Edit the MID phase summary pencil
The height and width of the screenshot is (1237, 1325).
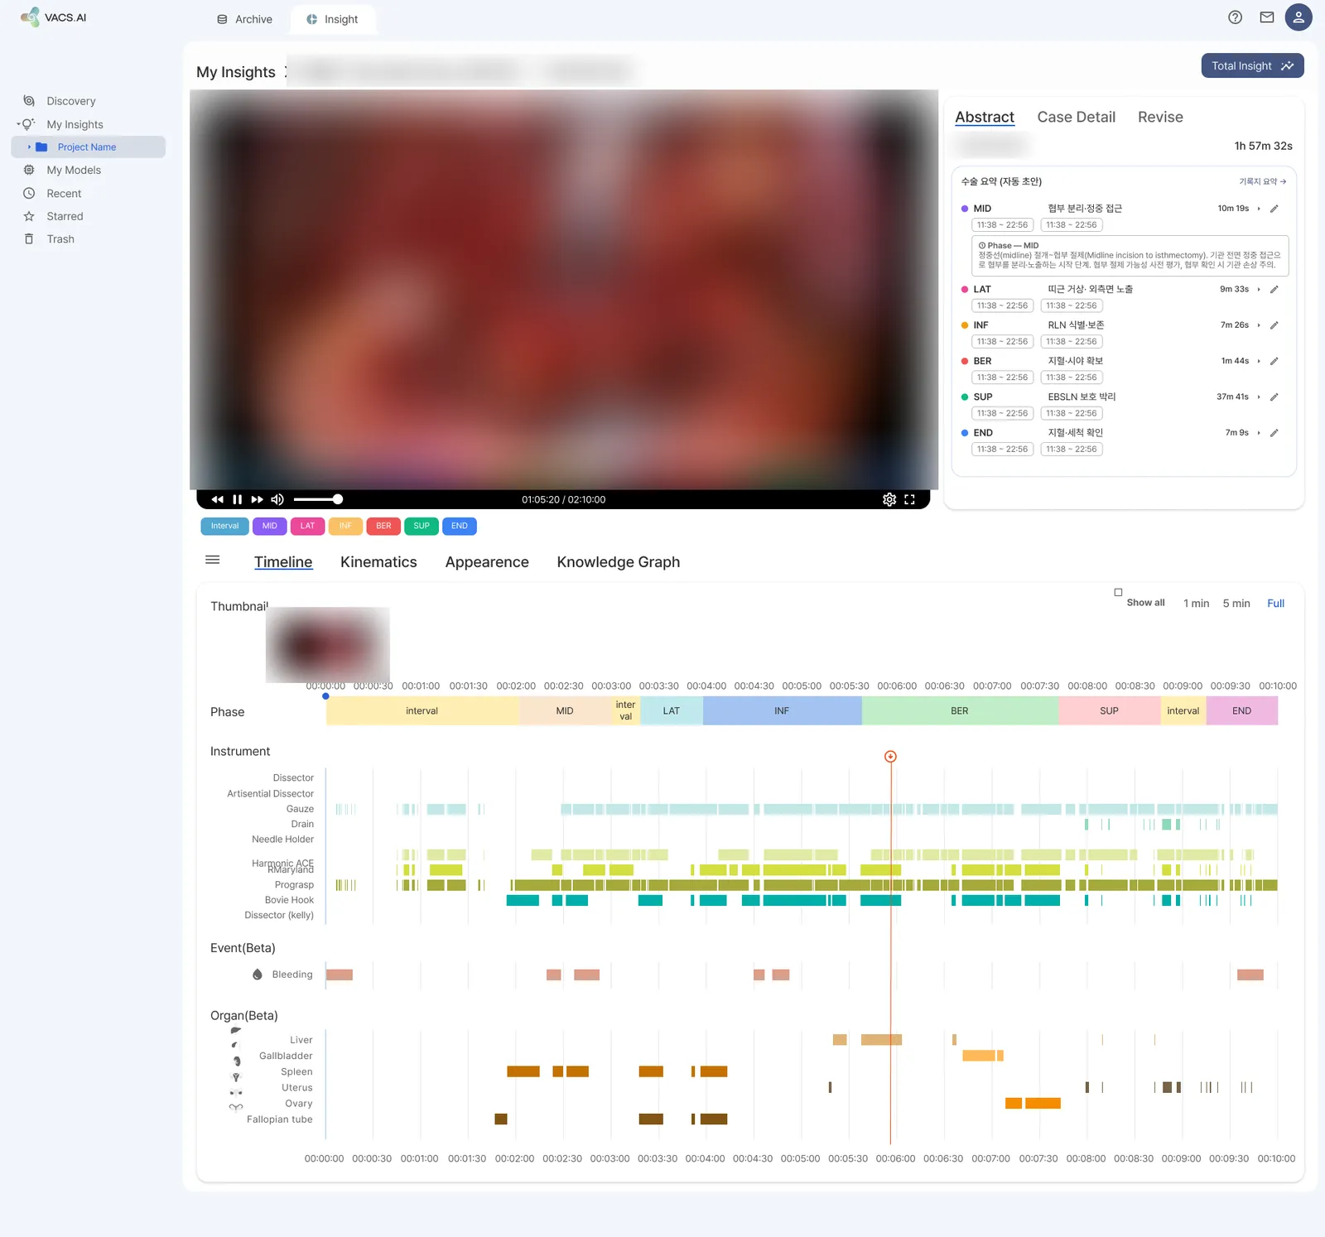tap(1274, 209)
